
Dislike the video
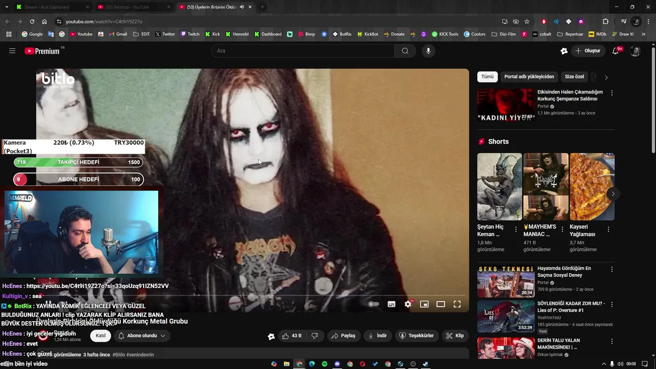pos(315,336)
